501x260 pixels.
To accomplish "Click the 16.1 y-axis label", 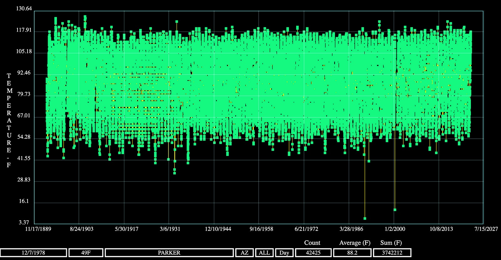I will coord(24,201).
